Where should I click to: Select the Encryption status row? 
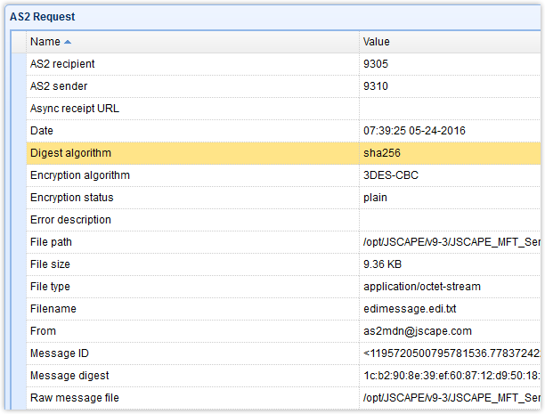coord(71,198)
